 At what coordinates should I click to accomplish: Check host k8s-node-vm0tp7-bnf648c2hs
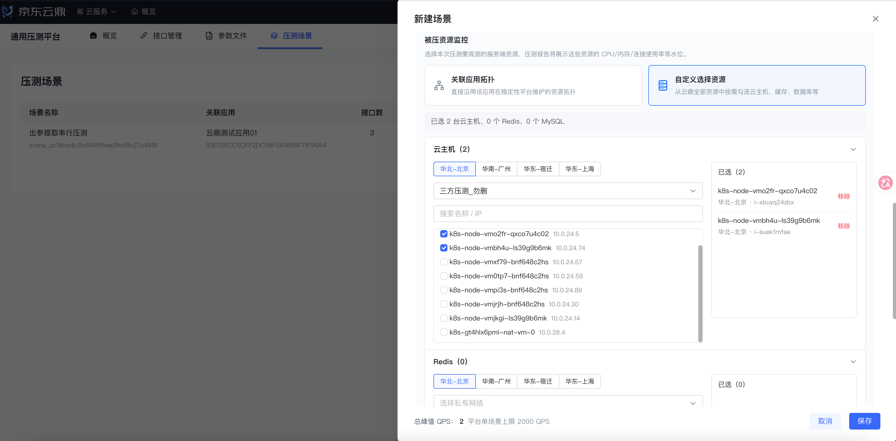444,276
